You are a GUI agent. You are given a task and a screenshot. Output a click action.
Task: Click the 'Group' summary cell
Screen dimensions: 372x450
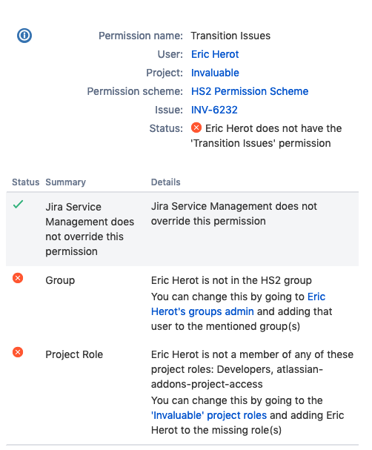60,280
